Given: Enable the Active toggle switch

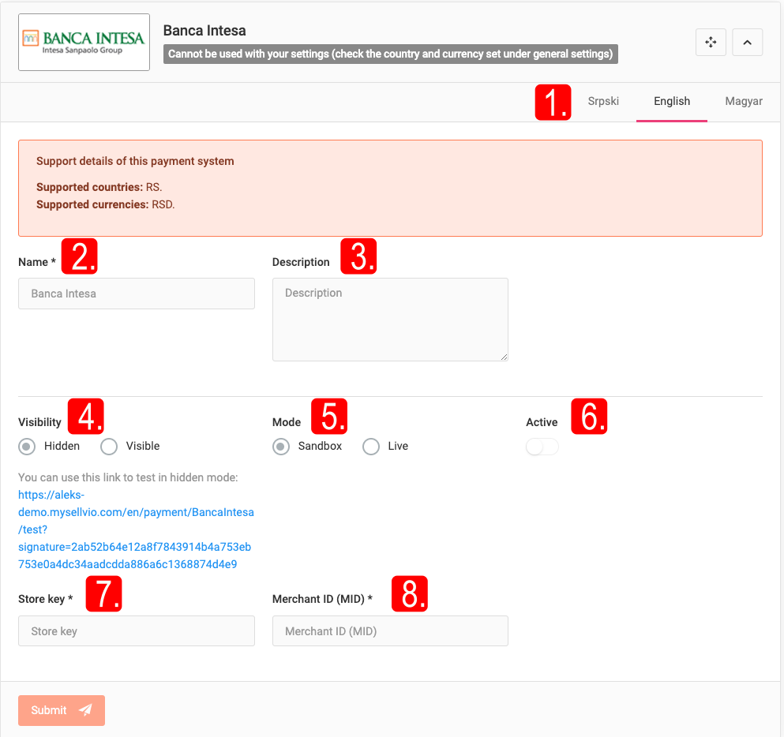Looking at the screenshot, I should tap(542, 446).
